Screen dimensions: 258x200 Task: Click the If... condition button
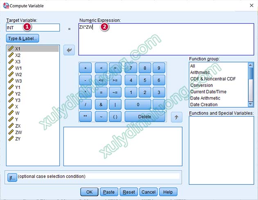click(x=12, y=178)
